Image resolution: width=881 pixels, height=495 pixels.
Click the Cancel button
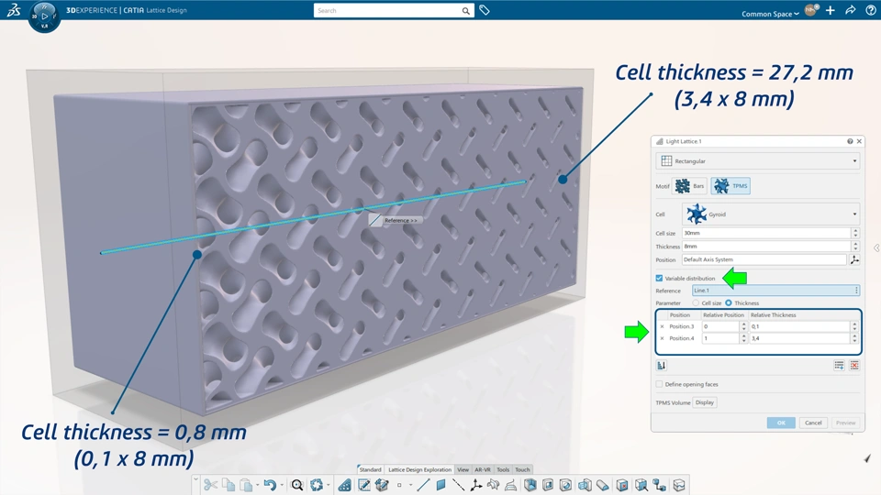pyautogui.click(x=813, y=423)
